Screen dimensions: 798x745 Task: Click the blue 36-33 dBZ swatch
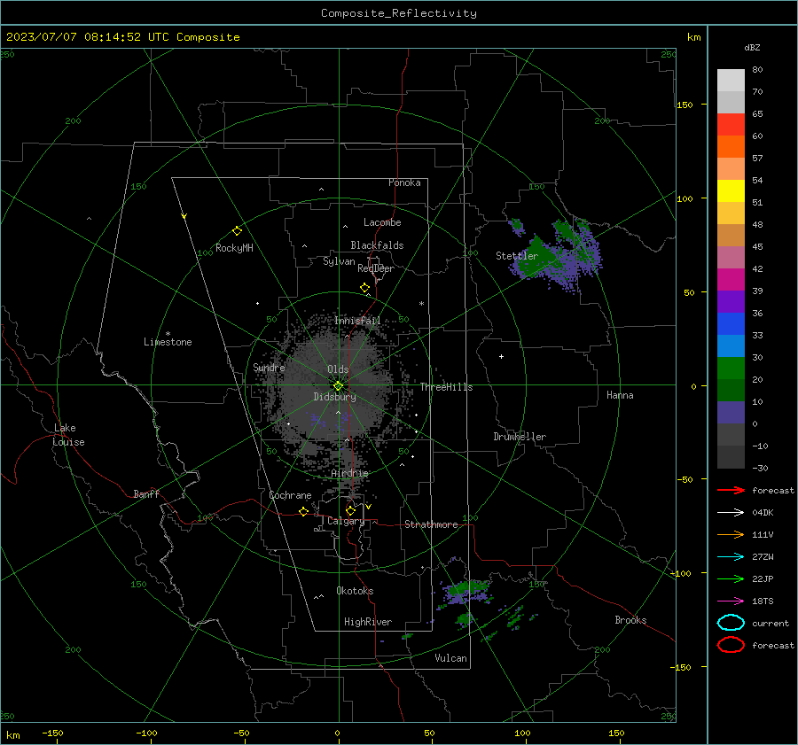(x=731, y=324)
